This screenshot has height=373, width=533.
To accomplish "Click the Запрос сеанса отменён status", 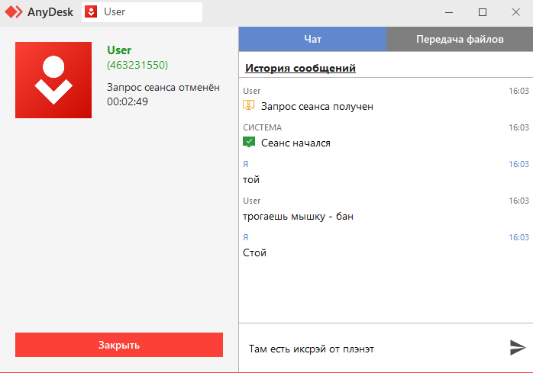I will (163, 87).
